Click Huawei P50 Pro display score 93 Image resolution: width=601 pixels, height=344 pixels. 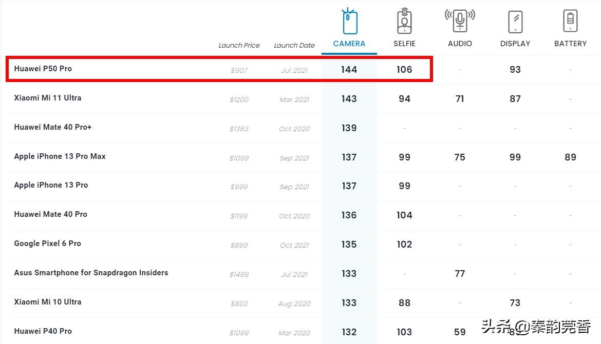coord(515,70)
